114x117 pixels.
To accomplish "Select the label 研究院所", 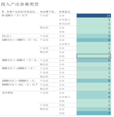I will [65, 24].
